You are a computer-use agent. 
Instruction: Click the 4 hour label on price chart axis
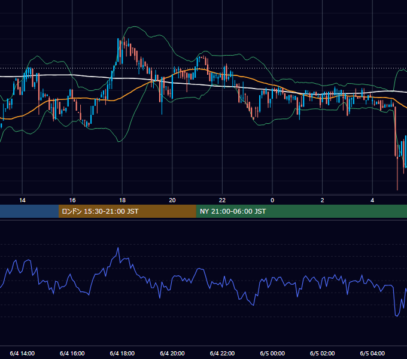click(x=372, y=200)
